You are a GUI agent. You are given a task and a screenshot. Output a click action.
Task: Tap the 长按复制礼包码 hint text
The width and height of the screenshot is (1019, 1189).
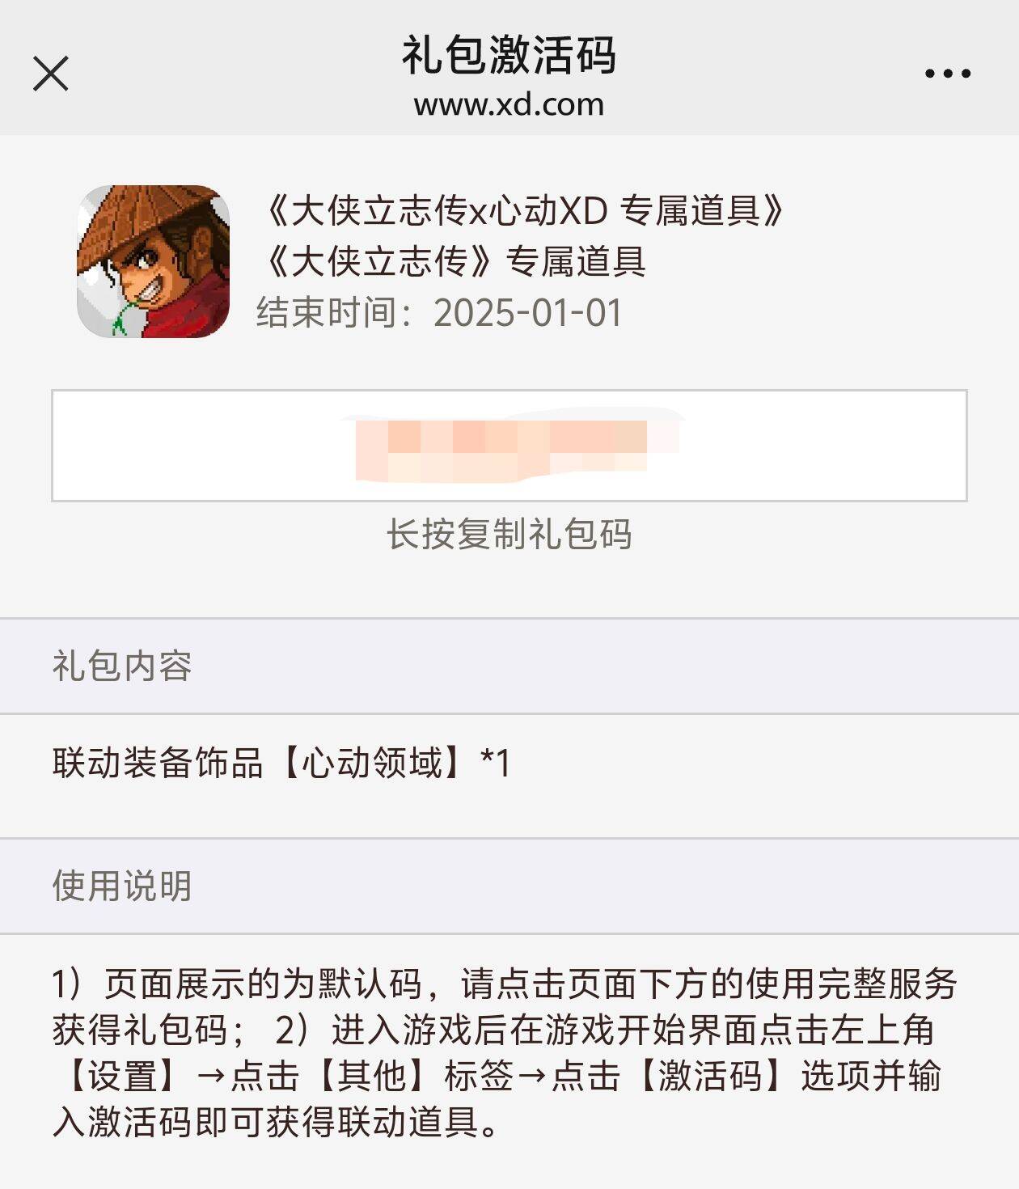509,534
